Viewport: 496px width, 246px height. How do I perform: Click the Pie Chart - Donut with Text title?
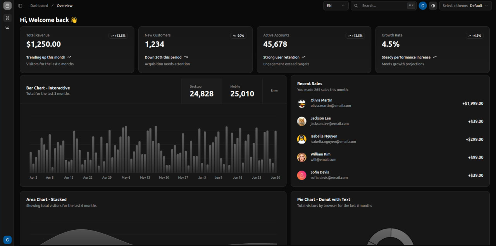(x=324, y=200)
